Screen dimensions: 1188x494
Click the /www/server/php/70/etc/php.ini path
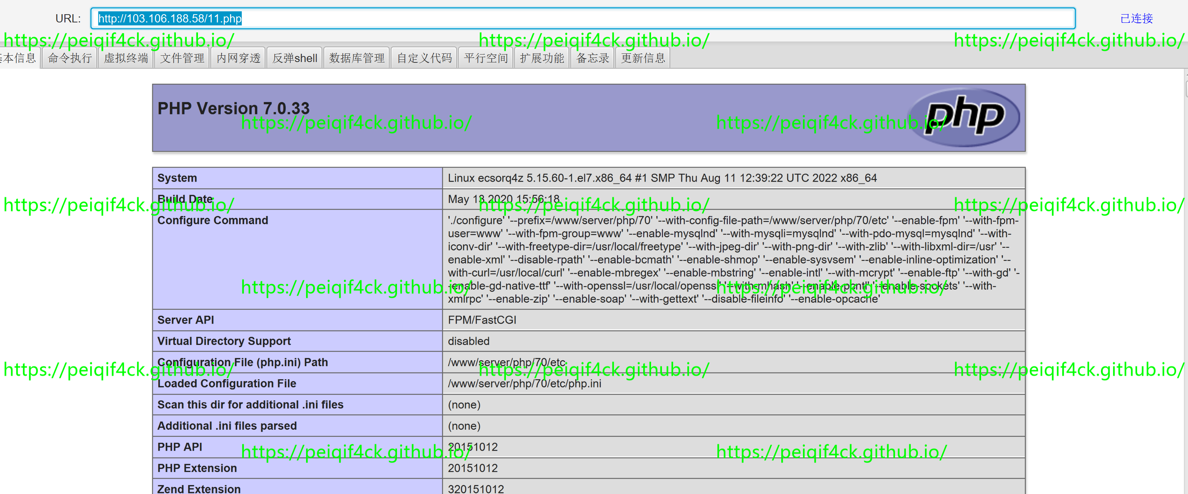coord(524,383)
